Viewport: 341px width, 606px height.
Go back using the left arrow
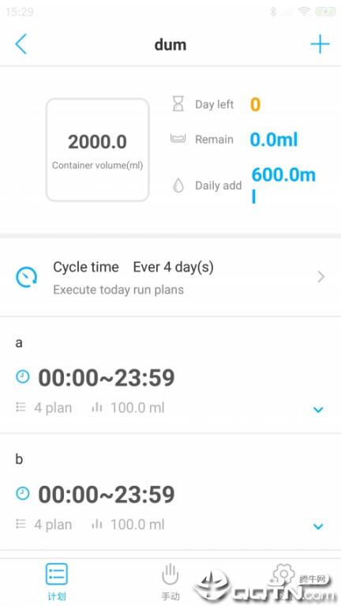point(21,44)
